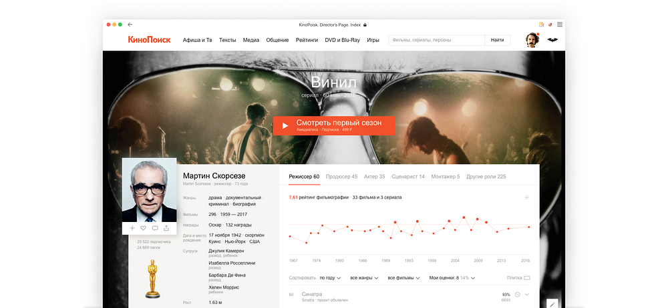Click the криминал genre link
Screen dimensions: 668x308
click(x=219, y=204)
